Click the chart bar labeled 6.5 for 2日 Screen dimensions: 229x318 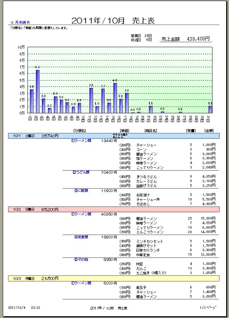coord(38,91)
